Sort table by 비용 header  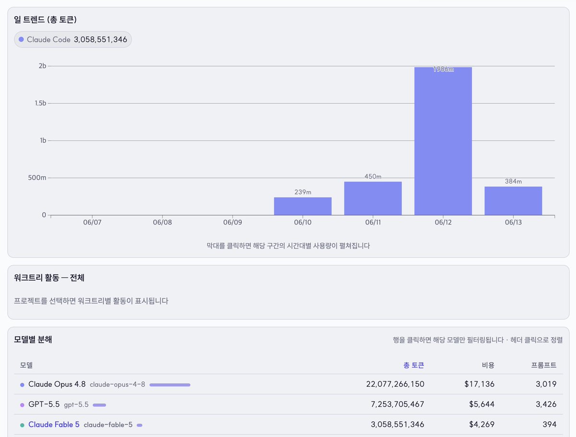(x=488, y=365)
